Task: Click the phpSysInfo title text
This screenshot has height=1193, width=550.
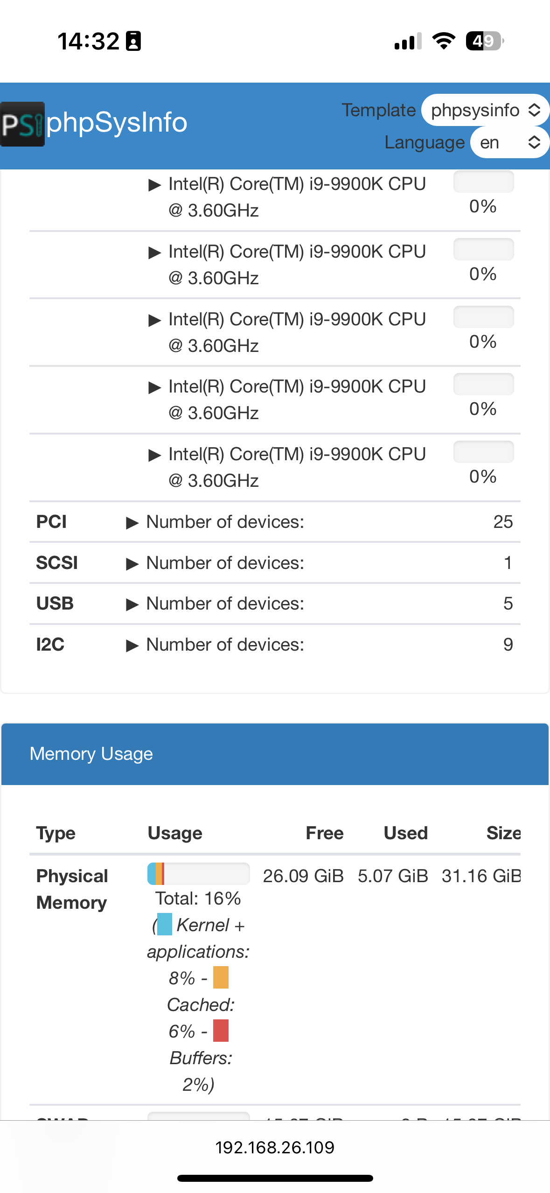Action: pos(117,123)
